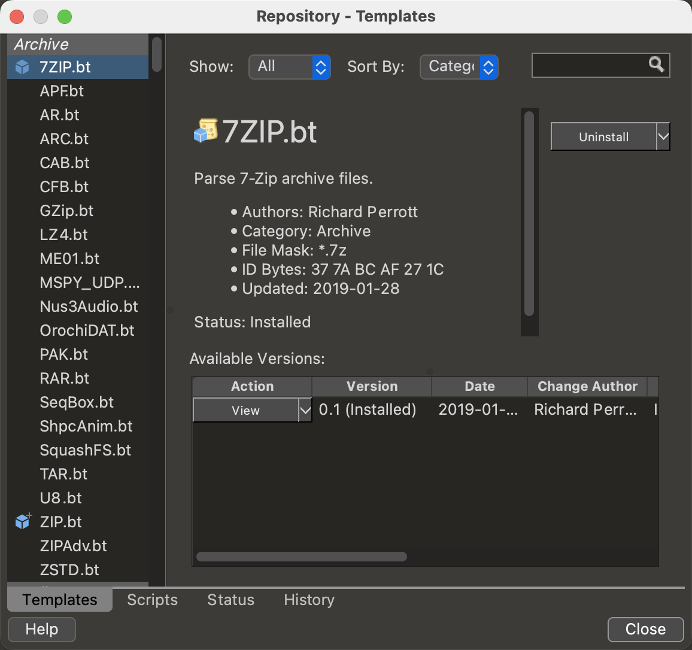Click the View button for version 0.1
This screenshot has width=692, height=650.
pyautogui.click(x=246, y=411)
